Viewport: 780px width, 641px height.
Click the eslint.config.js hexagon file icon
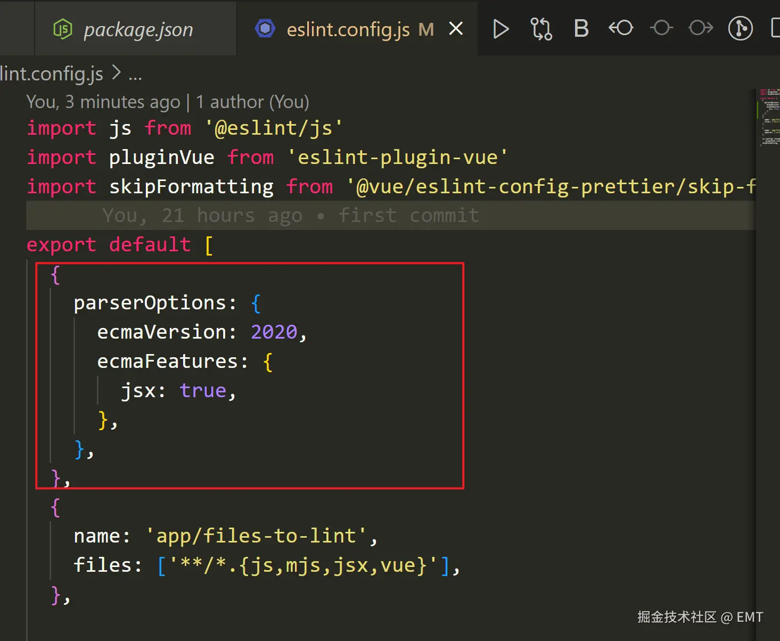(x=265, y=29)
